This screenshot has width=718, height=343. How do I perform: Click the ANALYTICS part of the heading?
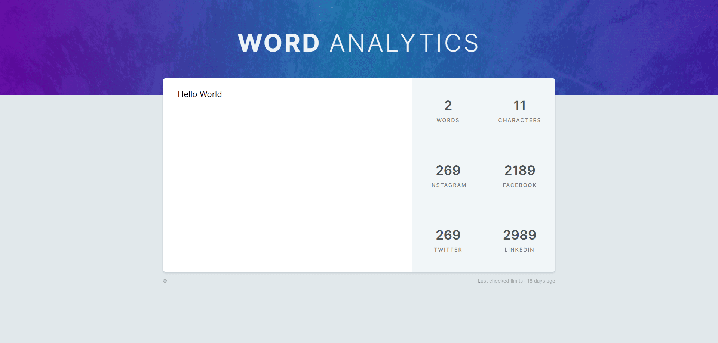pyautogui.click(x=404, y=43)
